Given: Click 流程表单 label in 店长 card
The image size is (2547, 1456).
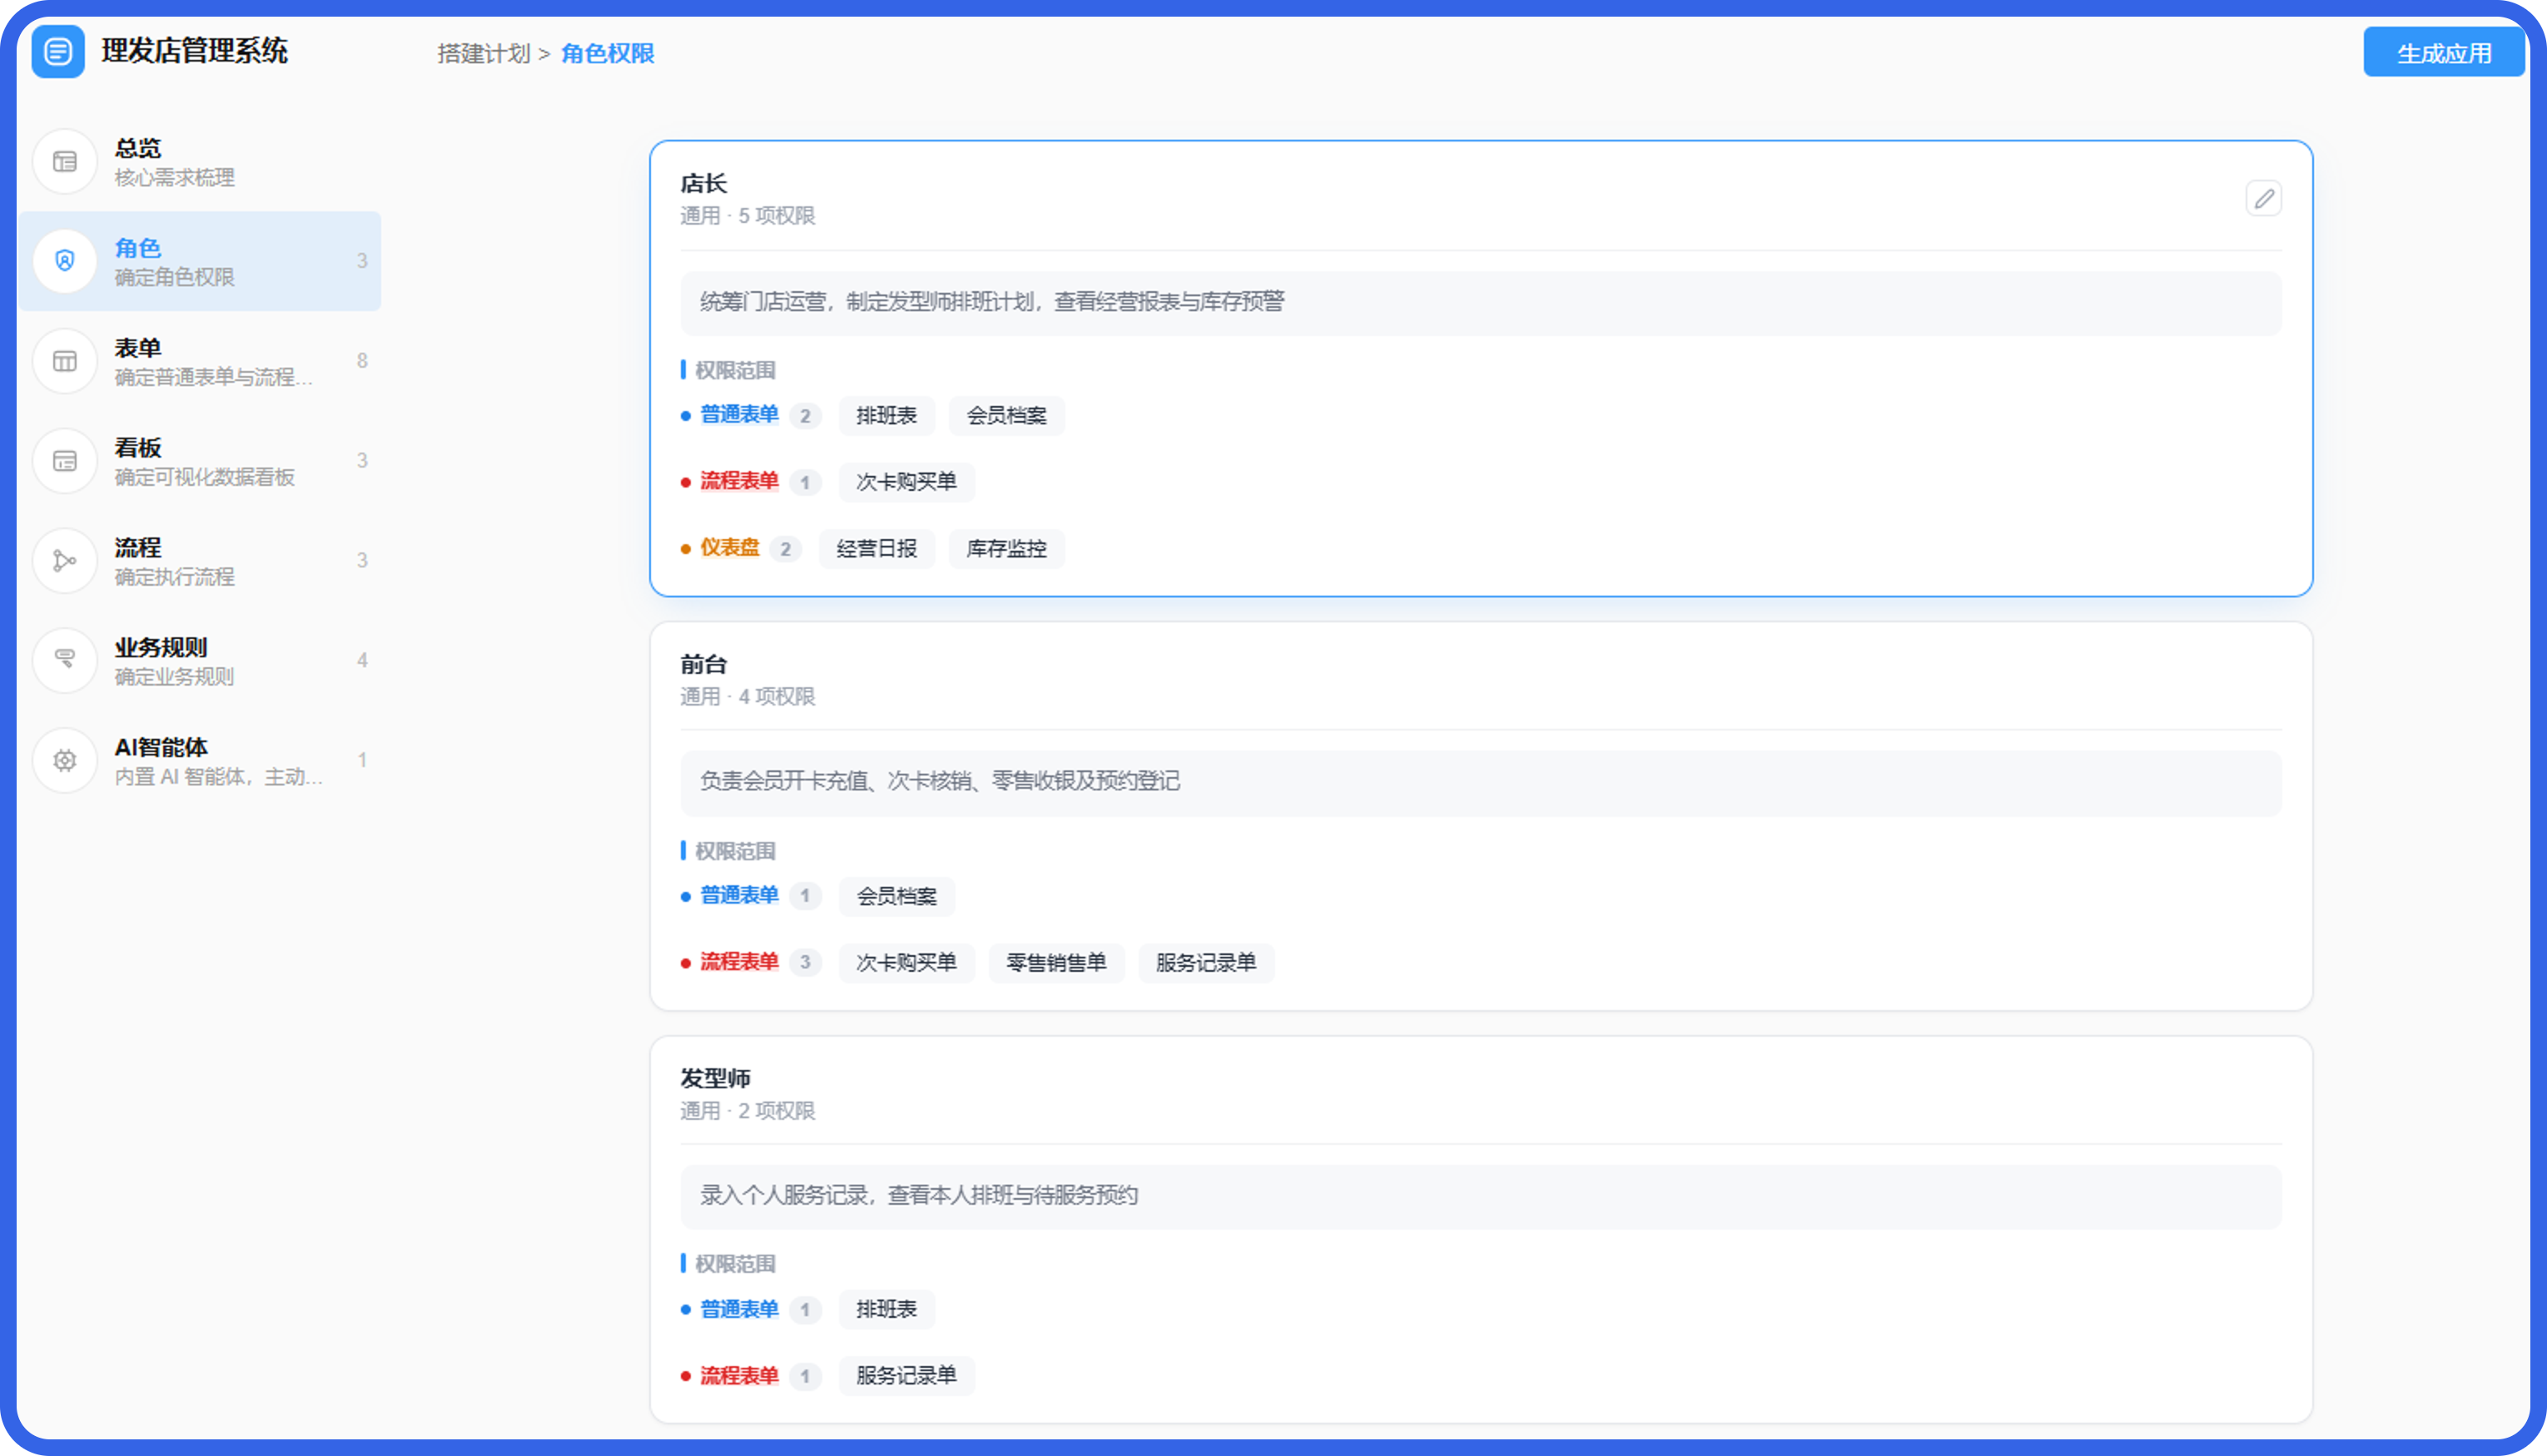Looking at the screenshot, I should pyautogui.click(x=739, y=481).
